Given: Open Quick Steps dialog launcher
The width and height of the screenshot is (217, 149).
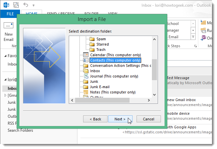Looking at the screenshot, I should 195,46.
